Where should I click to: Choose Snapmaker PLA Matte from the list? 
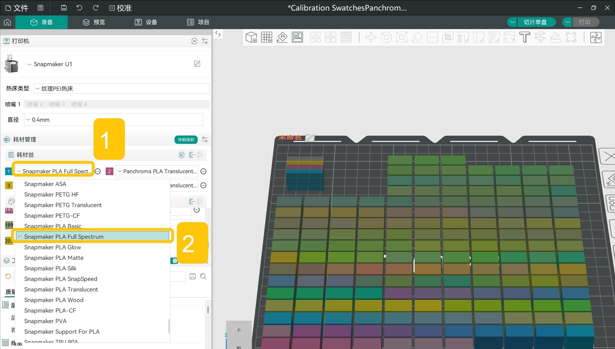(54, 258)
